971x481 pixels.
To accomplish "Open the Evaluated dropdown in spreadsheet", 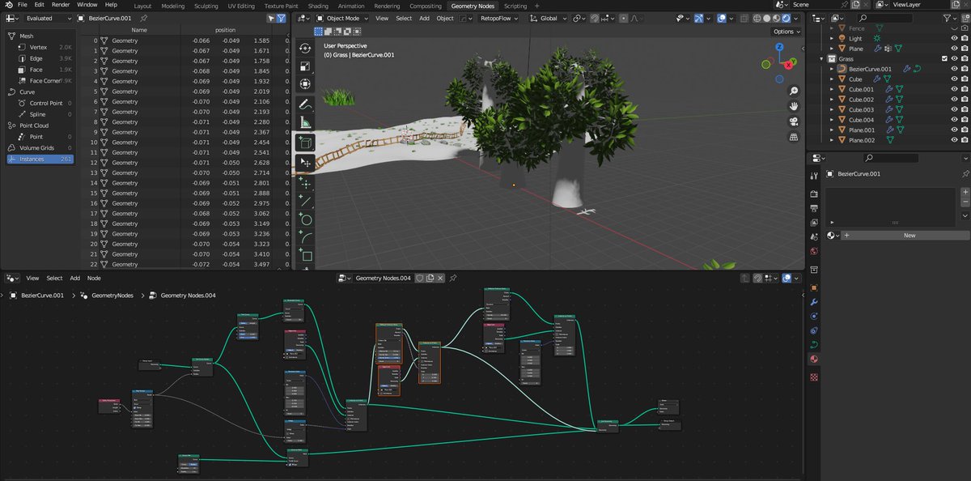I will point(48,18).
